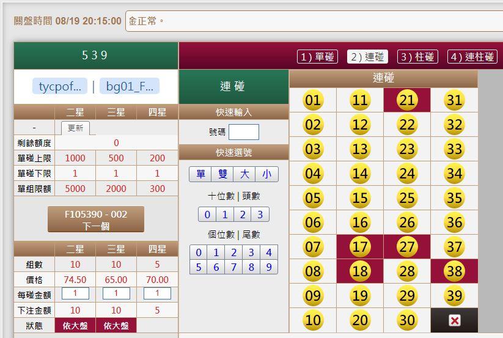Select tens digit 3 under 十位數
The width and height of the screenshot is (503, 338).
point(260,215)
